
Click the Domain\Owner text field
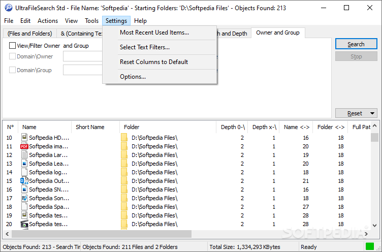click(x=83, y=56)
